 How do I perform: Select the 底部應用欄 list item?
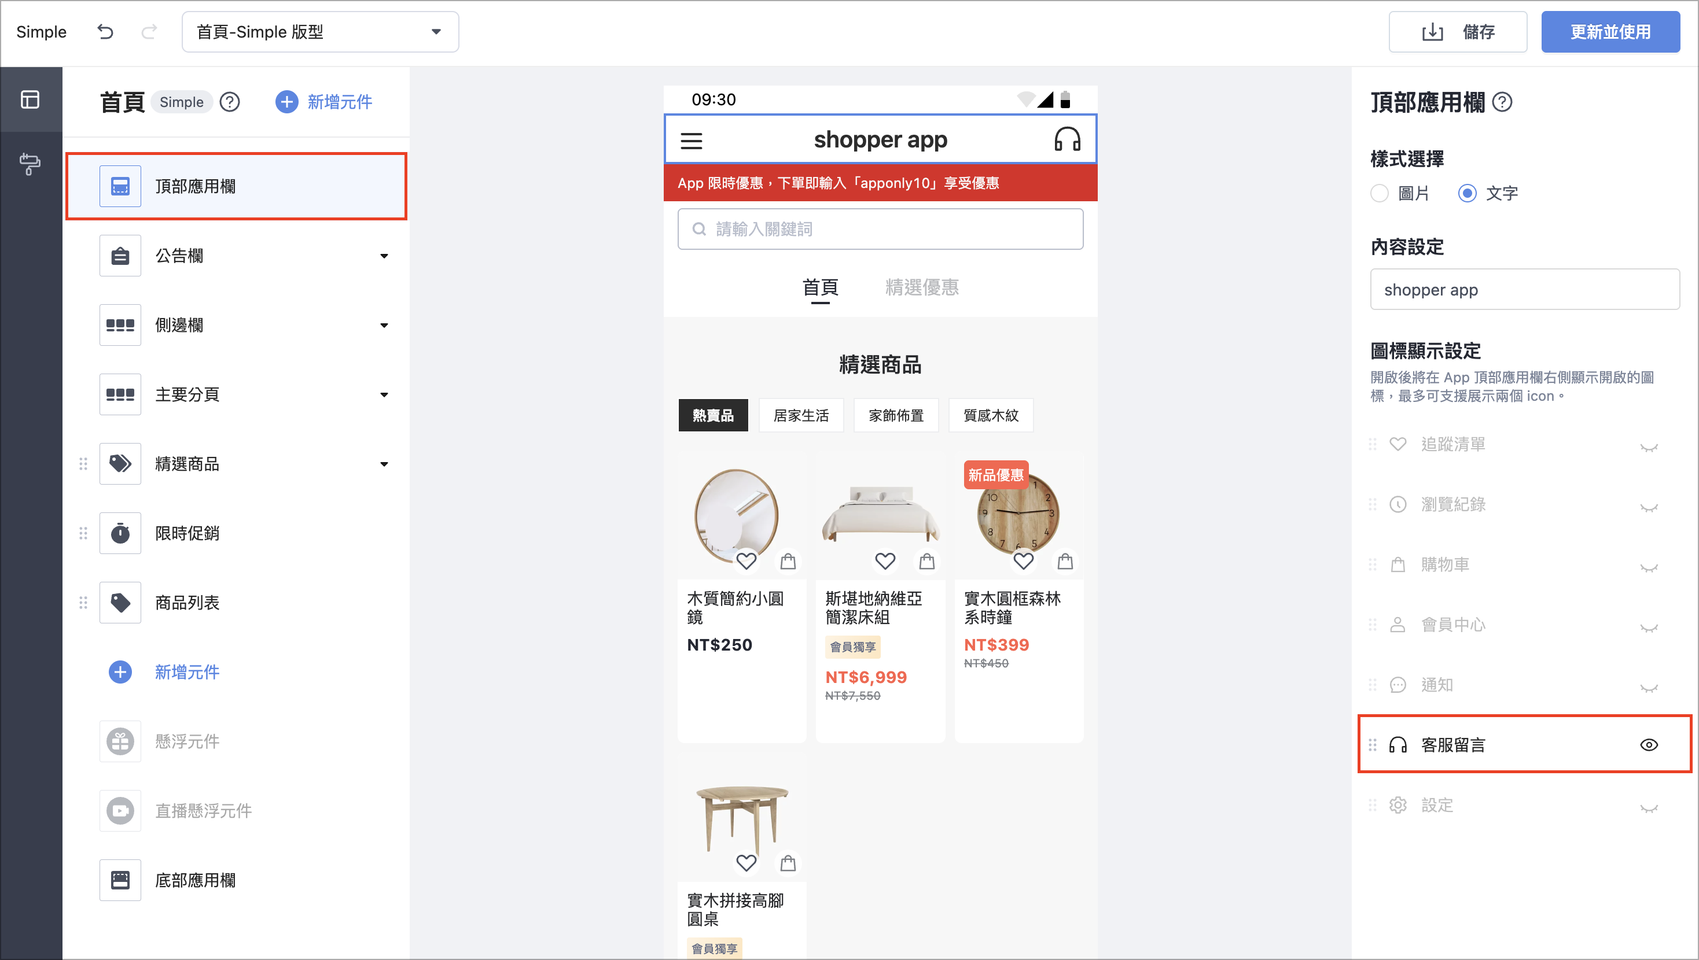pyautogui.click(x=236, y=880)
